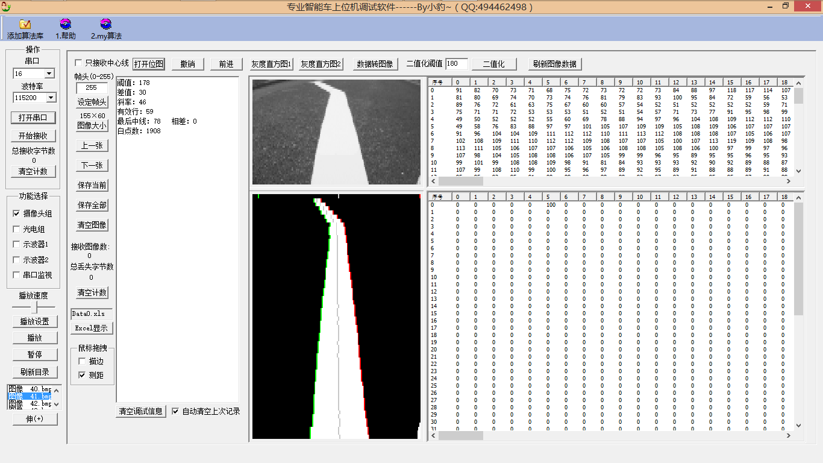Open the 波特率 baud rate dropdown
Viewport: 823px width, 463px height.
pyautogui.click(x=51, y=98)
